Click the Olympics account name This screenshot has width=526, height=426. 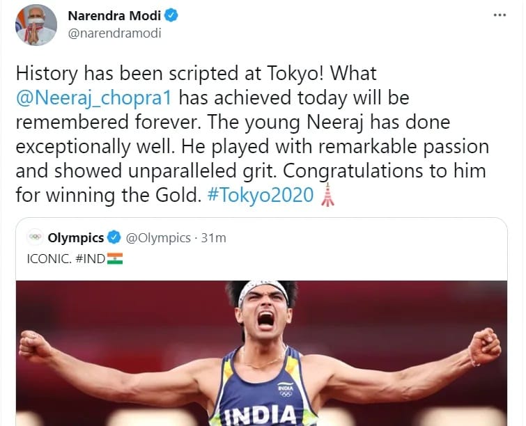tap(76, 237)
